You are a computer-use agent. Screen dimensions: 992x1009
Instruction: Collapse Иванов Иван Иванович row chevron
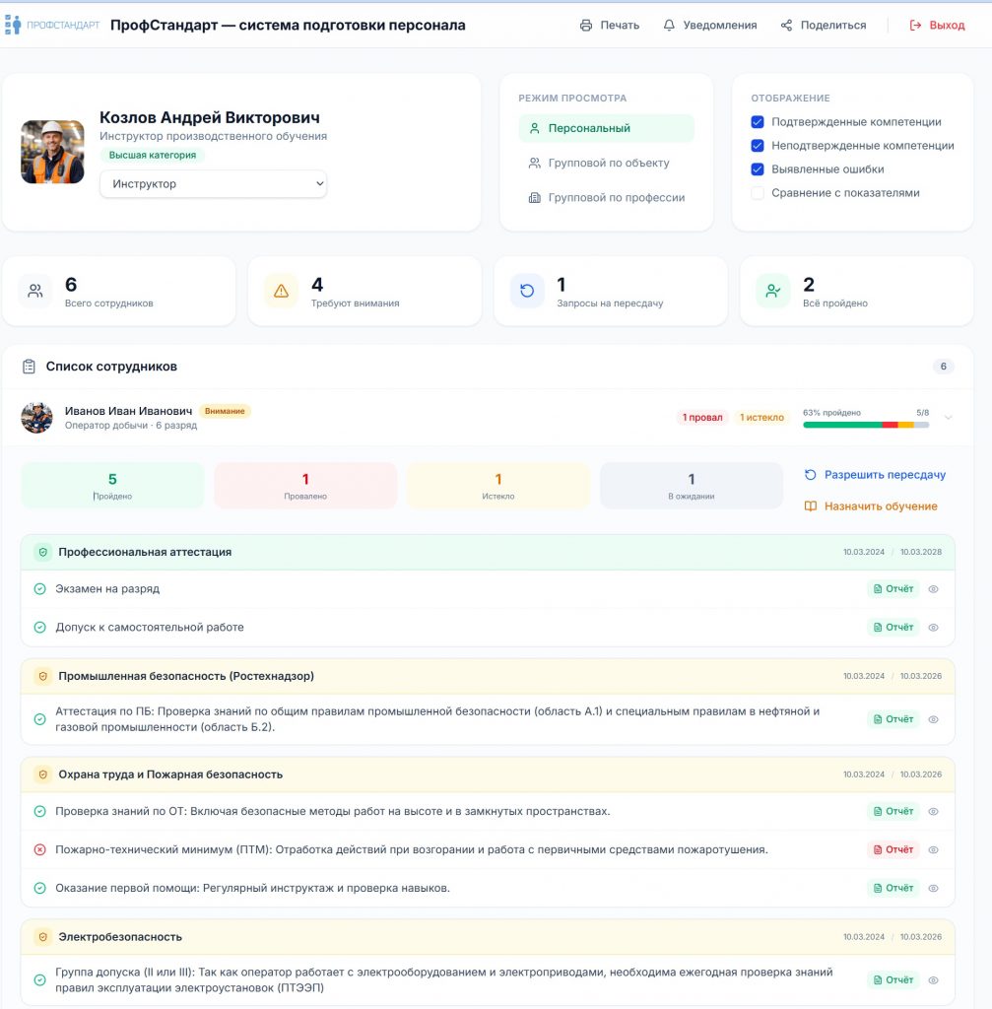tap(948, 418)
